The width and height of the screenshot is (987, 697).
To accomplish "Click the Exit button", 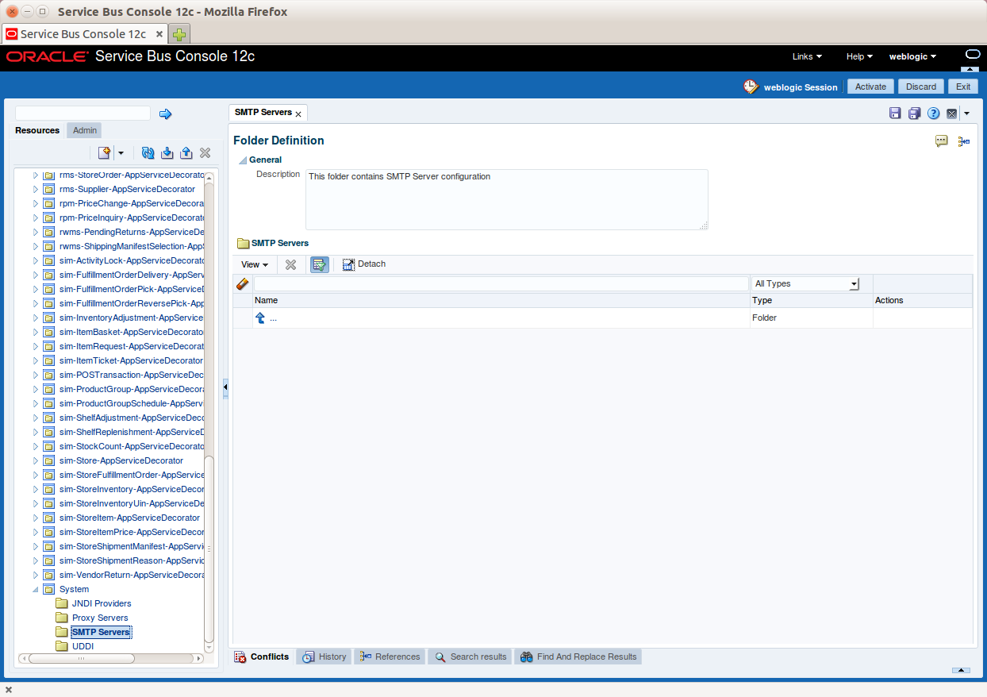I will pos(963,87).
